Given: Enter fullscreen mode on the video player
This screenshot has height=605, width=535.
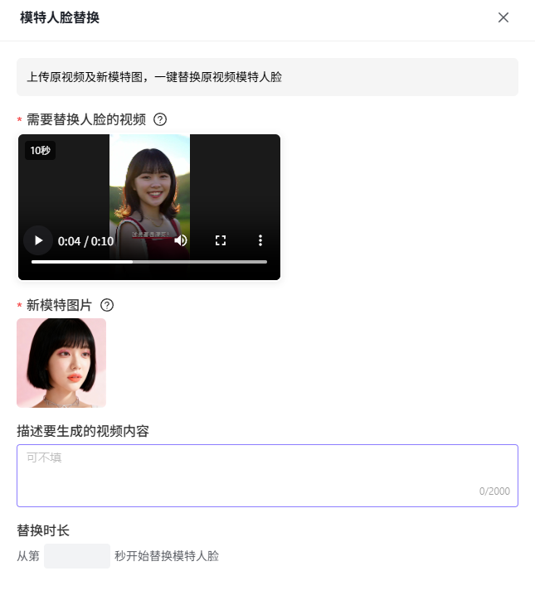Looking at the screenshot, I should click(221, 240).
